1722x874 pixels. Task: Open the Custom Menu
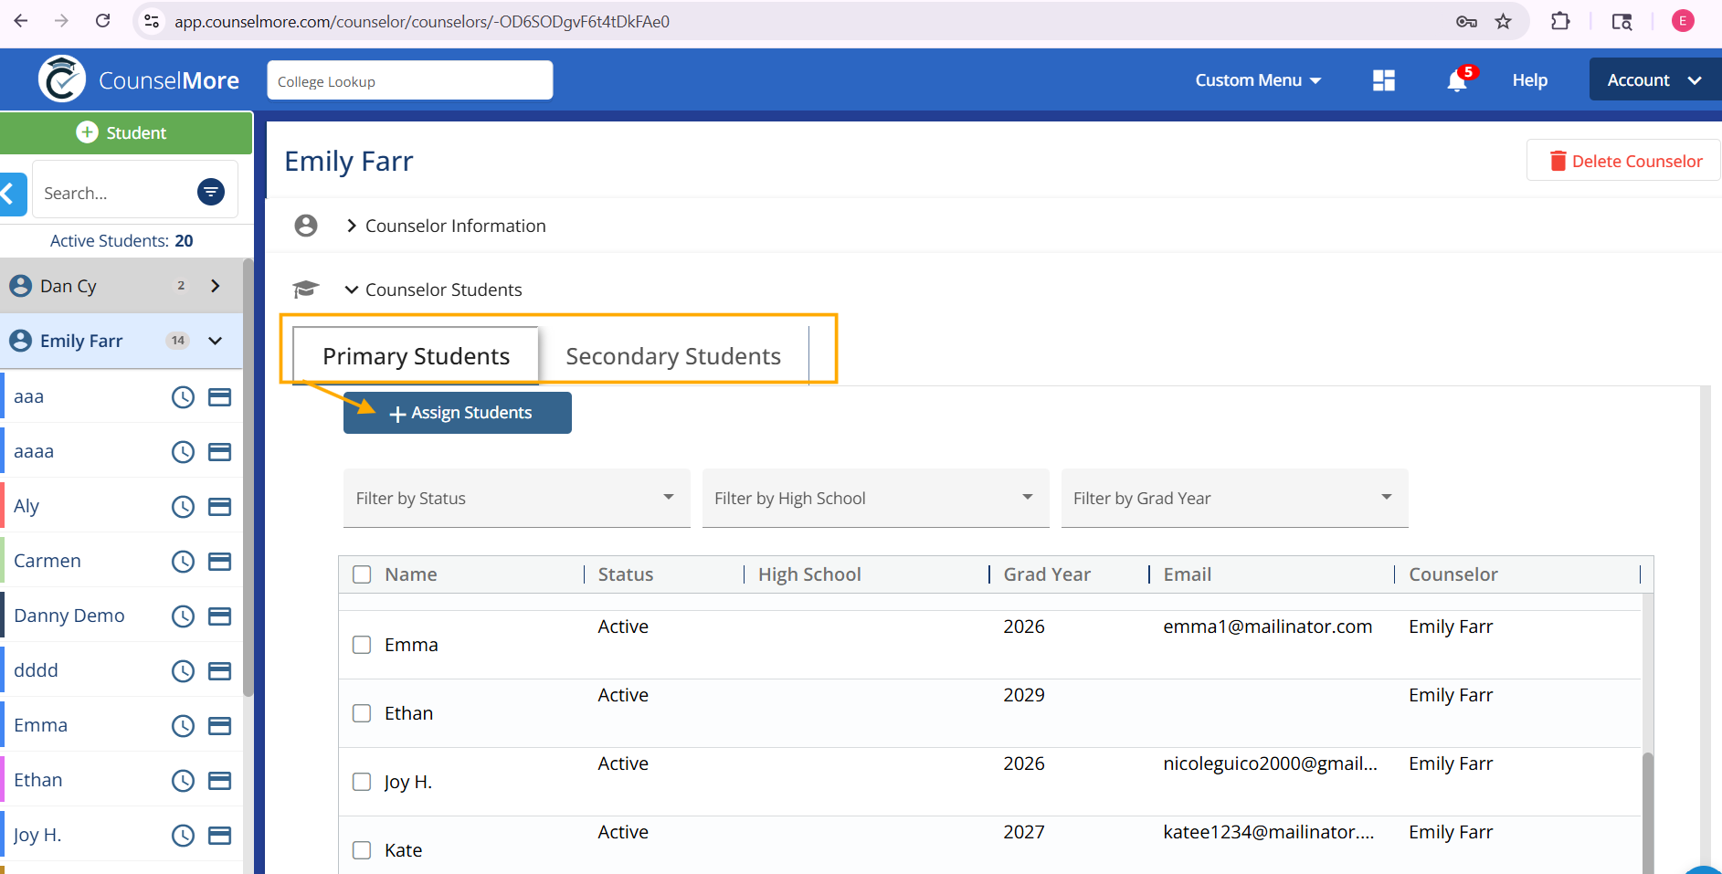[1257, 80]
